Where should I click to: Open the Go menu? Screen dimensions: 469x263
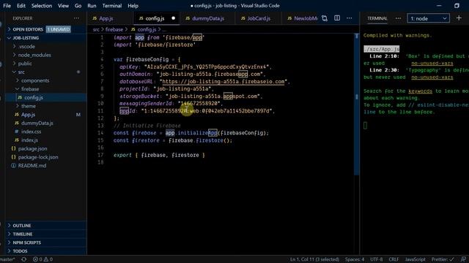(78, 6)
